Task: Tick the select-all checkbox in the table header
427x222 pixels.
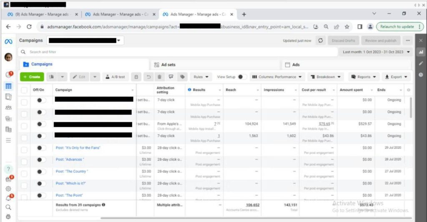Action: pyautogui.click(x=24, y=90)
